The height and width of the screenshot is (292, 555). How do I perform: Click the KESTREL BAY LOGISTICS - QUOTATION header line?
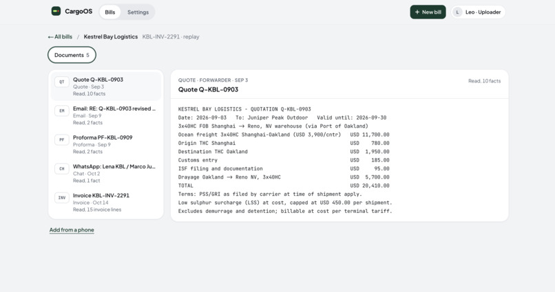[244, 109]
